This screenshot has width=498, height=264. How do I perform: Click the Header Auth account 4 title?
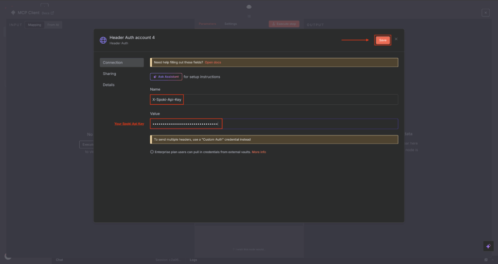pyautogui.click(x=132, y=37)
